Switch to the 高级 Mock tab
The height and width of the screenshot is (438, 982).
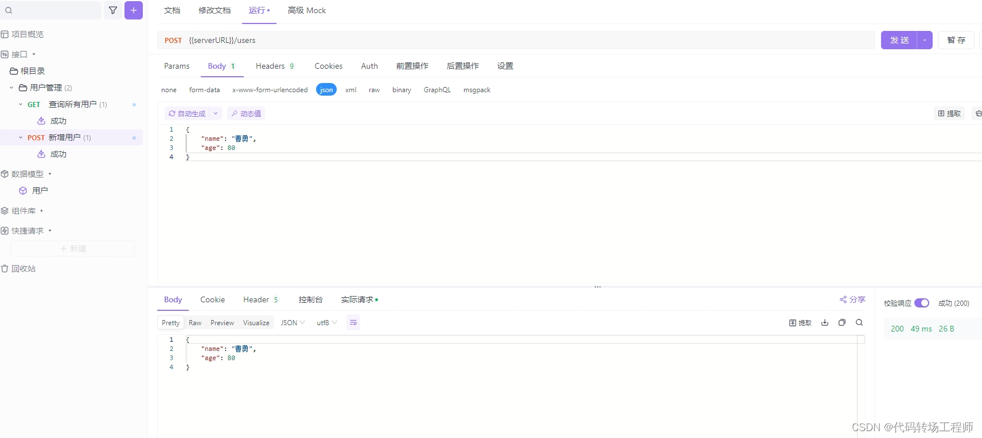[307, 10]
